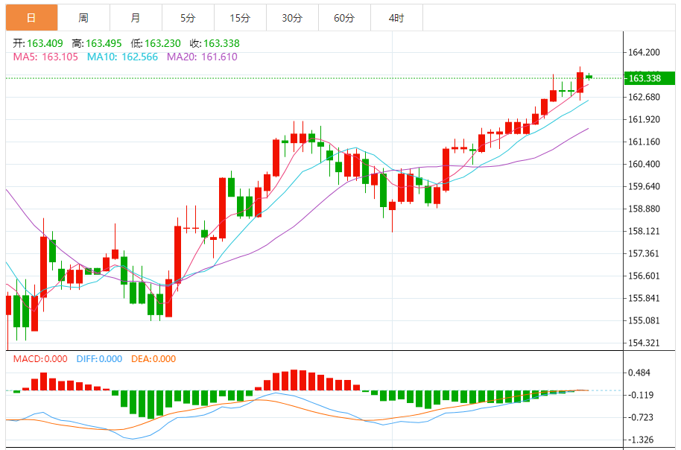Open the 60分 timeframe tab
This screenshot has height=450, width=681.
(x=344, y=18)
